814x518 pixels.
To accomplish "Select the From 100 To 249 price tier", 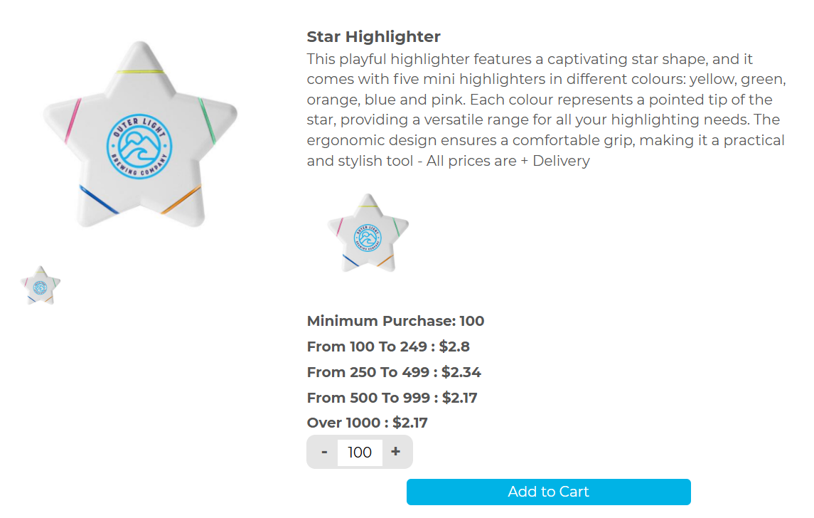I will tap(388, 347).
